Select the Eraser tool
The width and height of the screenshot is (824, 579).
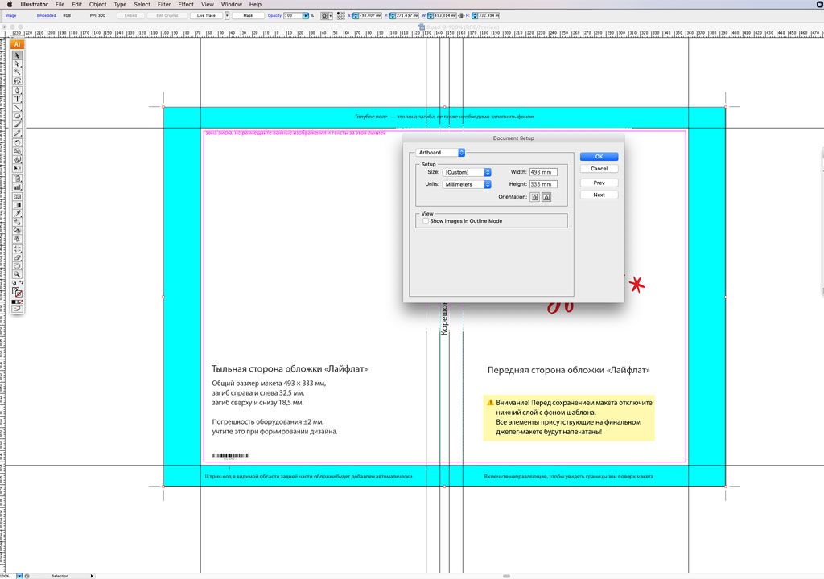pos(18,257)
